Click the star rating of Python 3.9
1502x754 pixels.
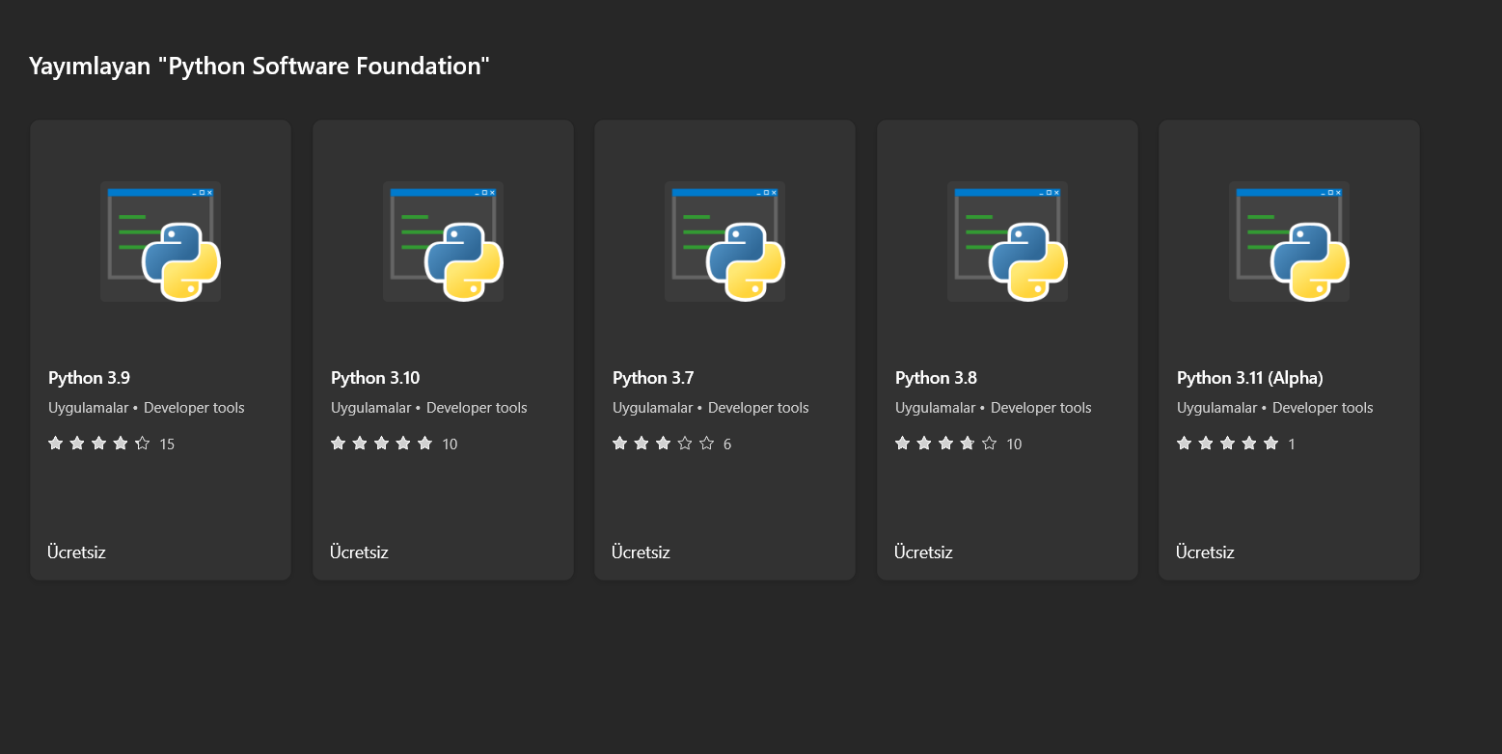click(x=99, y=444)
